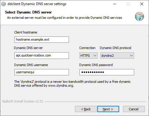Select the Dynamic DNS username field
This screenshot has height=116, width=149.
point(42,72)
